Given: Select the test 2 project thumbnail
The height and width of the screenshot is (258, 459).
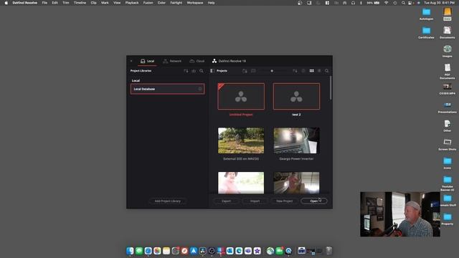Looking at the screenshot, I should pos(296,97).
